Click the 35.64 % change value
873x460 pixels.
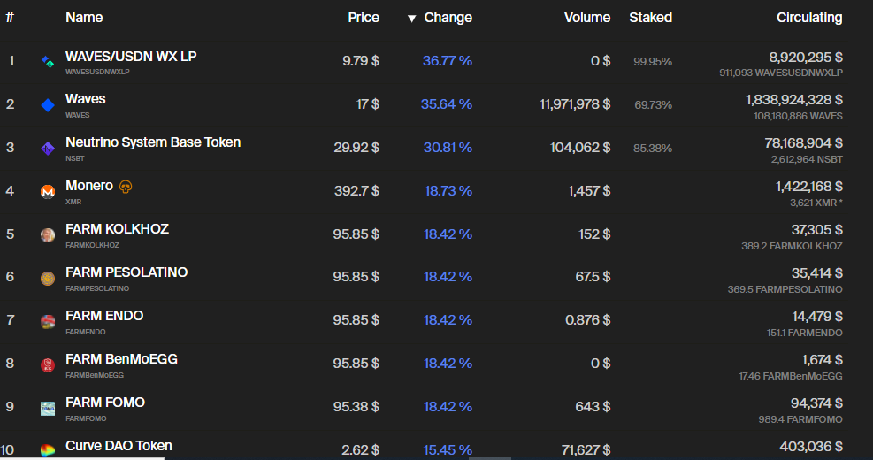[447, 104]
